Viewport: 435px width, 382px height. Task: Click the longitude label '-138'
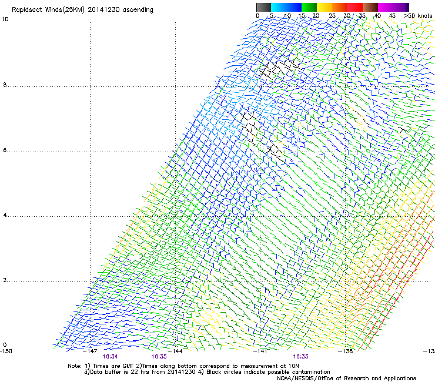[346, 351]
